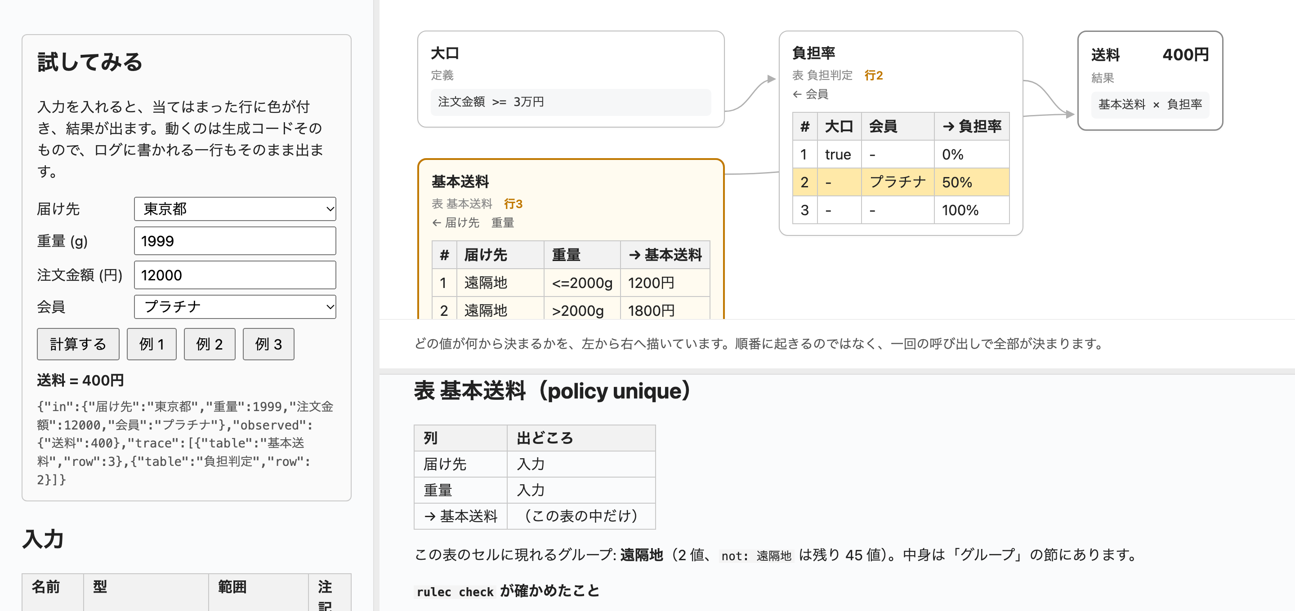Click the true cell in 大口 column

coord(840,154)
